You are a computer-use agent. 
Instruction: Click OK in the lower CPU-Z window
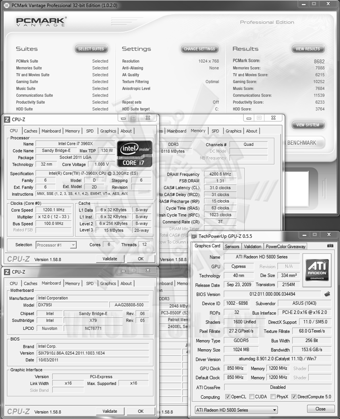coord(141,411)
